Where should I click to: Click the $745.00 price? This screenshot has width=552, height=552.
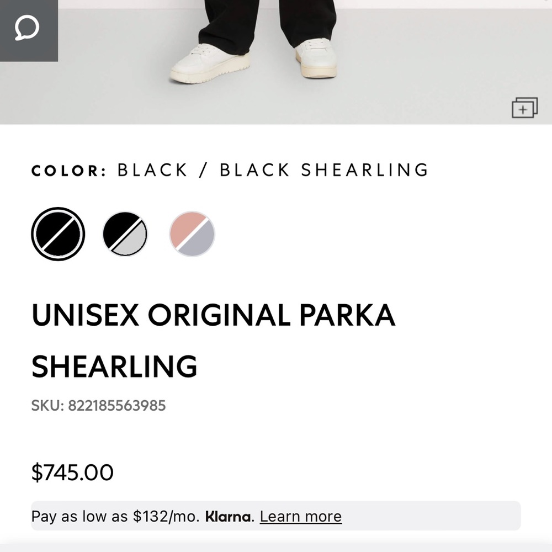pyautogui.click(x=72, y=473)
